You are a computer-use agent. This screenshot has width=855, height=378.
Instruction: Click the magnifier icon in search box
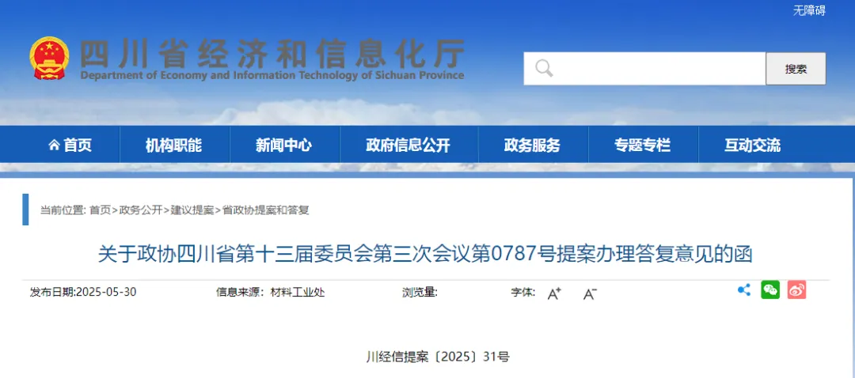544,69
